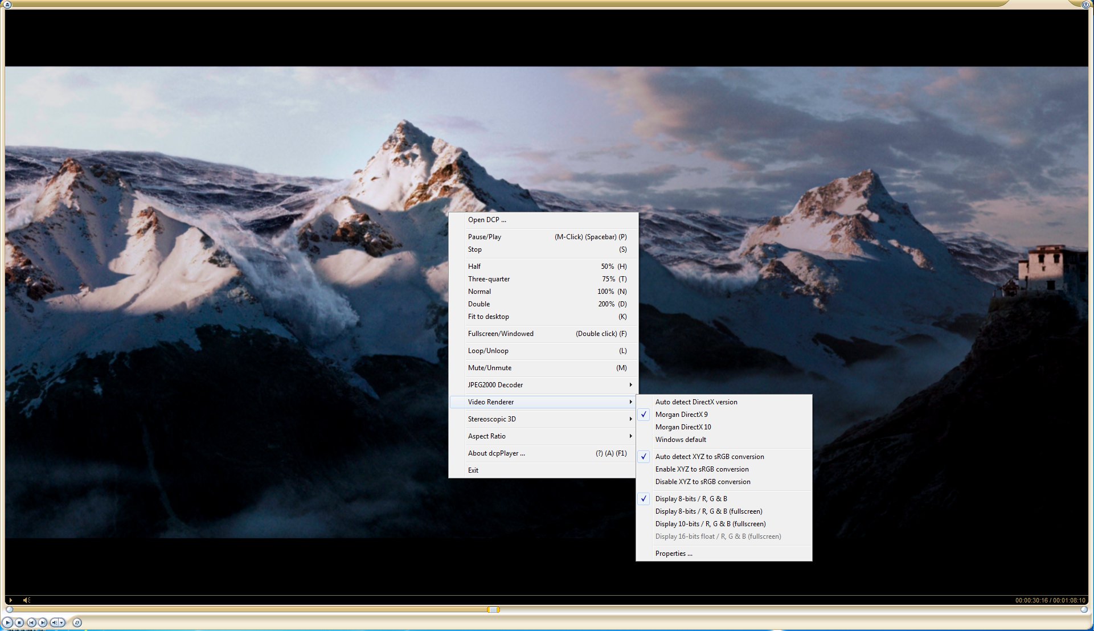The height and width of the screenshot is (631, 1094).
Task: Mute audio using bottom speaker button
Action: [x=55, y=623]
